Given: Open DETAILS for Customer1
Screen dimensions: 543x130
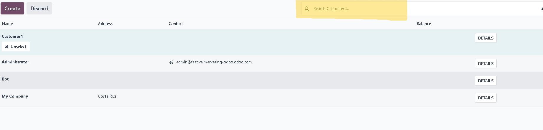Looking at the screenshot, I should click(485, 38).
